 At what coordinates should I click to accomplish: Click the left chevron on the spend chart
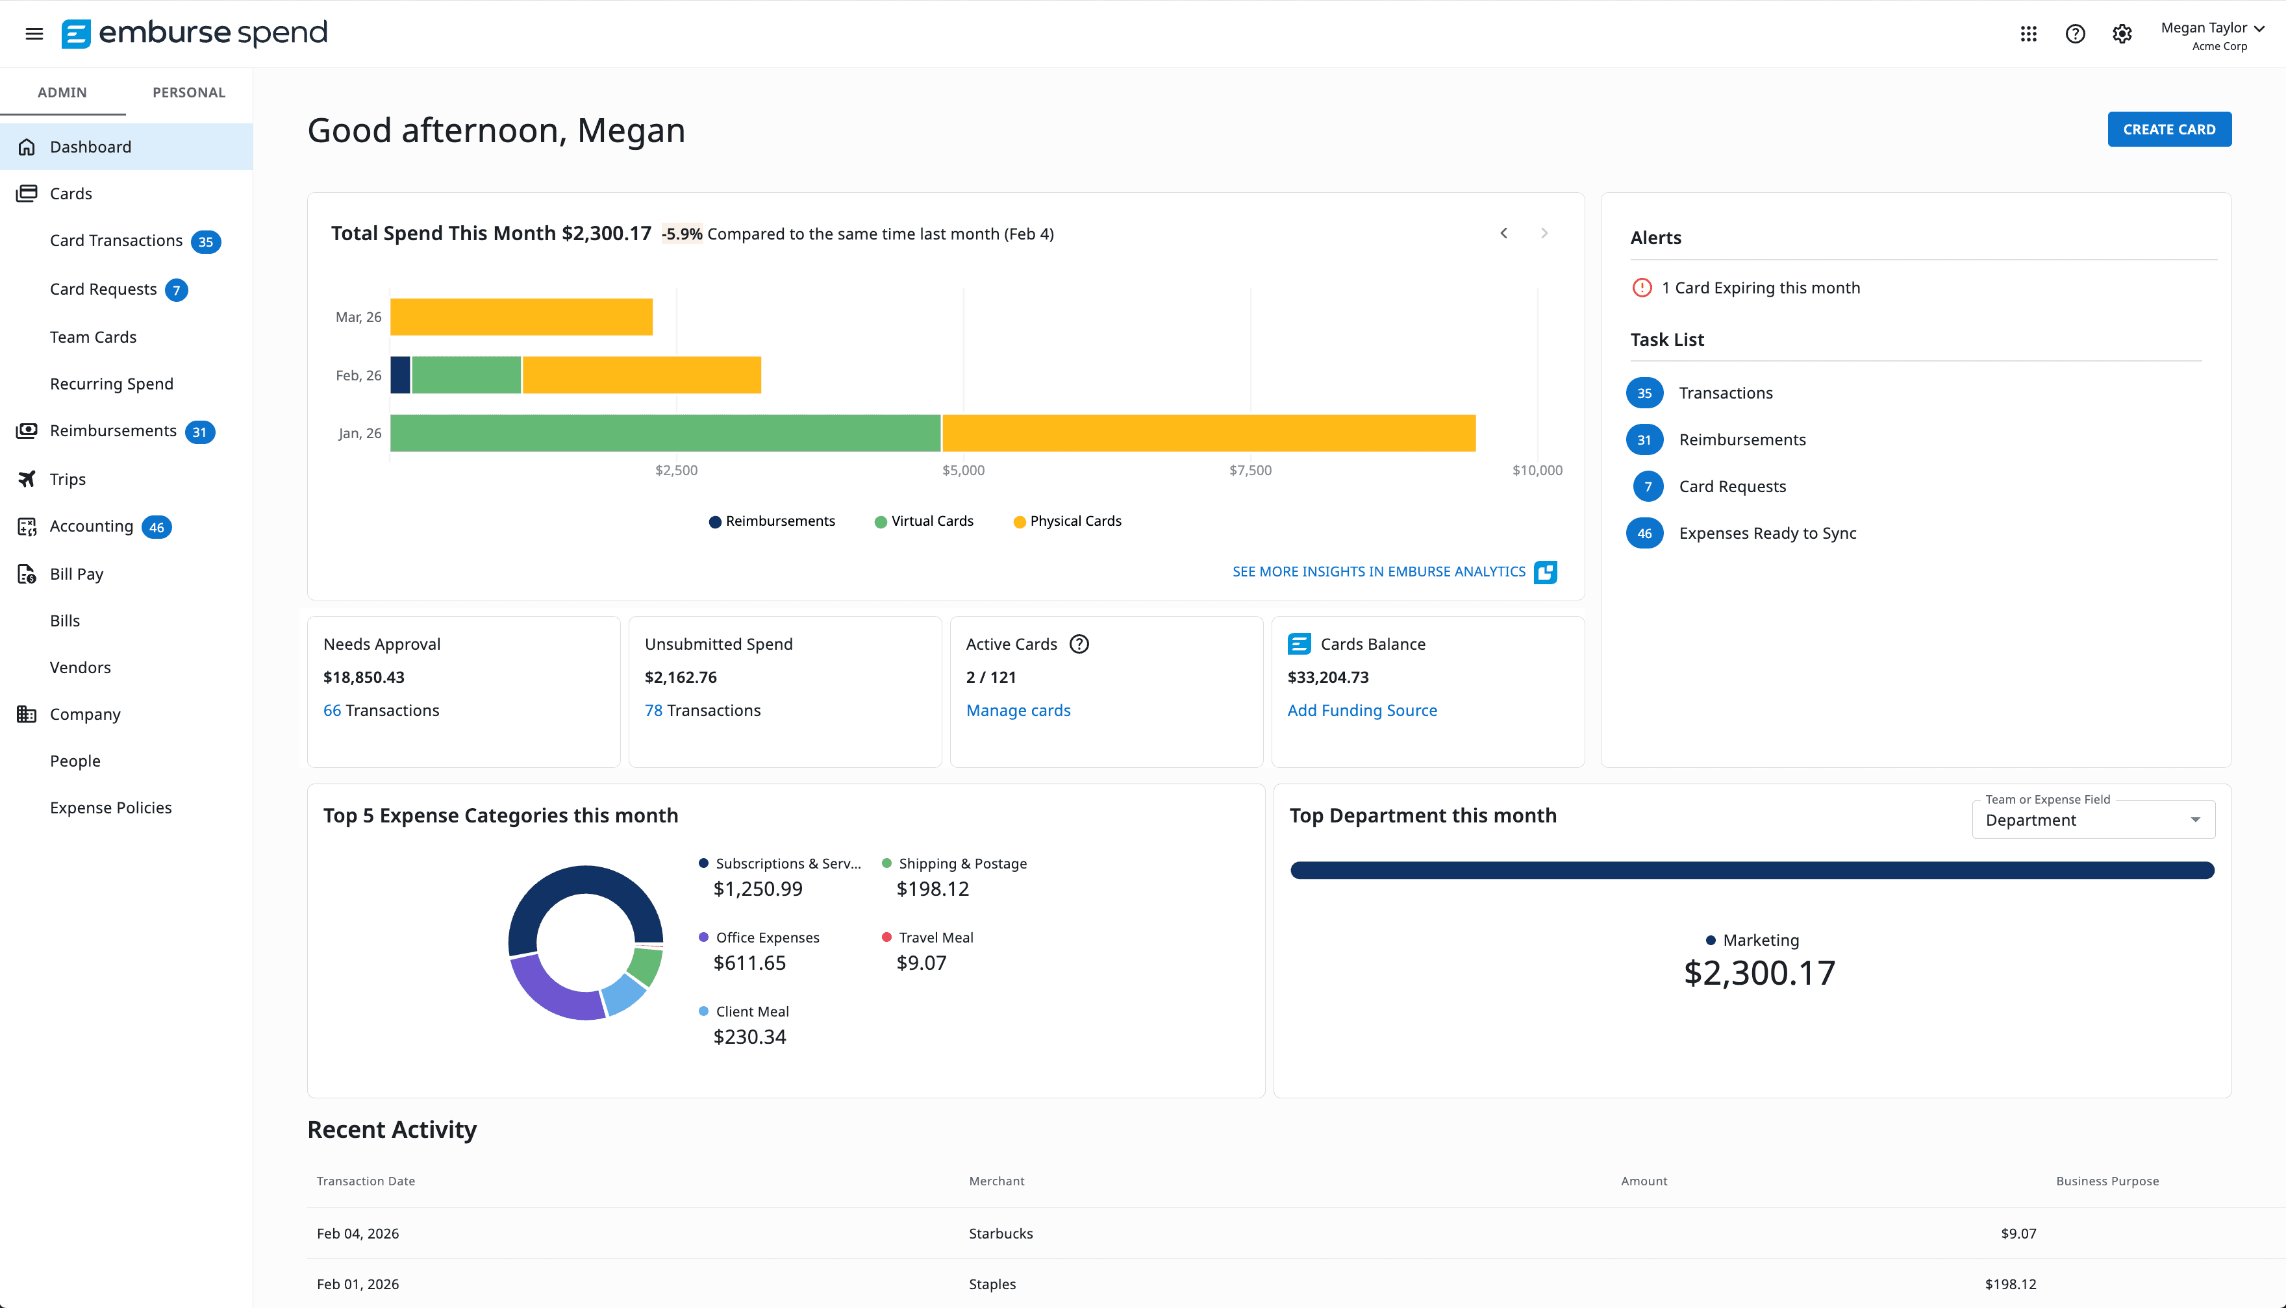pyautogui.click(x=1503, y=232)
